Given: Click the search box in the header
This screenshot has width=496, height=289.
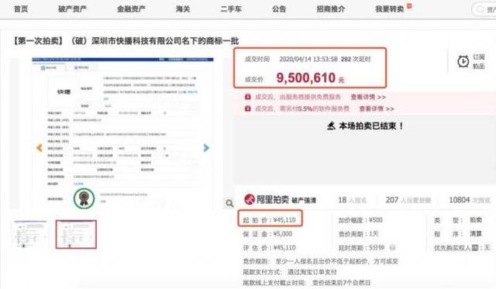Looking at the screenshot, I should tap(484, 9).
